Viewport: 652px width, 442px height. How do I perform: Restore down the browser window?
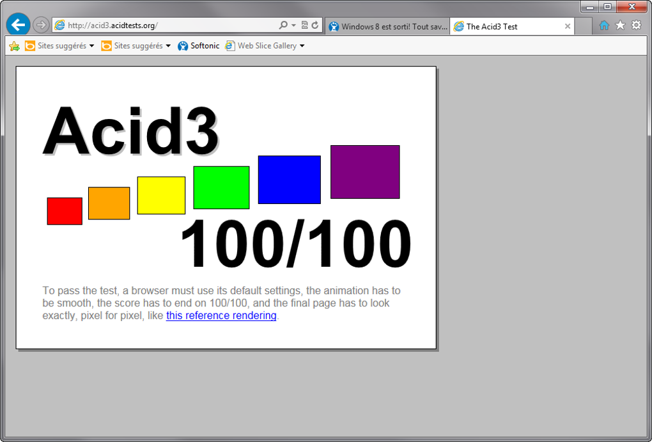607,6
